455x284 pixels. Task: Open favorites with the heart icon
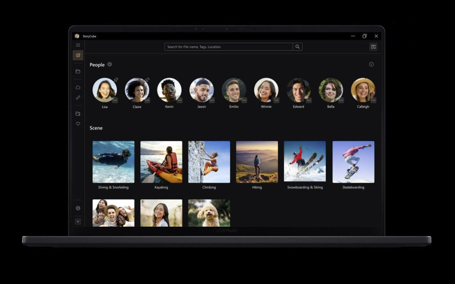78,124
